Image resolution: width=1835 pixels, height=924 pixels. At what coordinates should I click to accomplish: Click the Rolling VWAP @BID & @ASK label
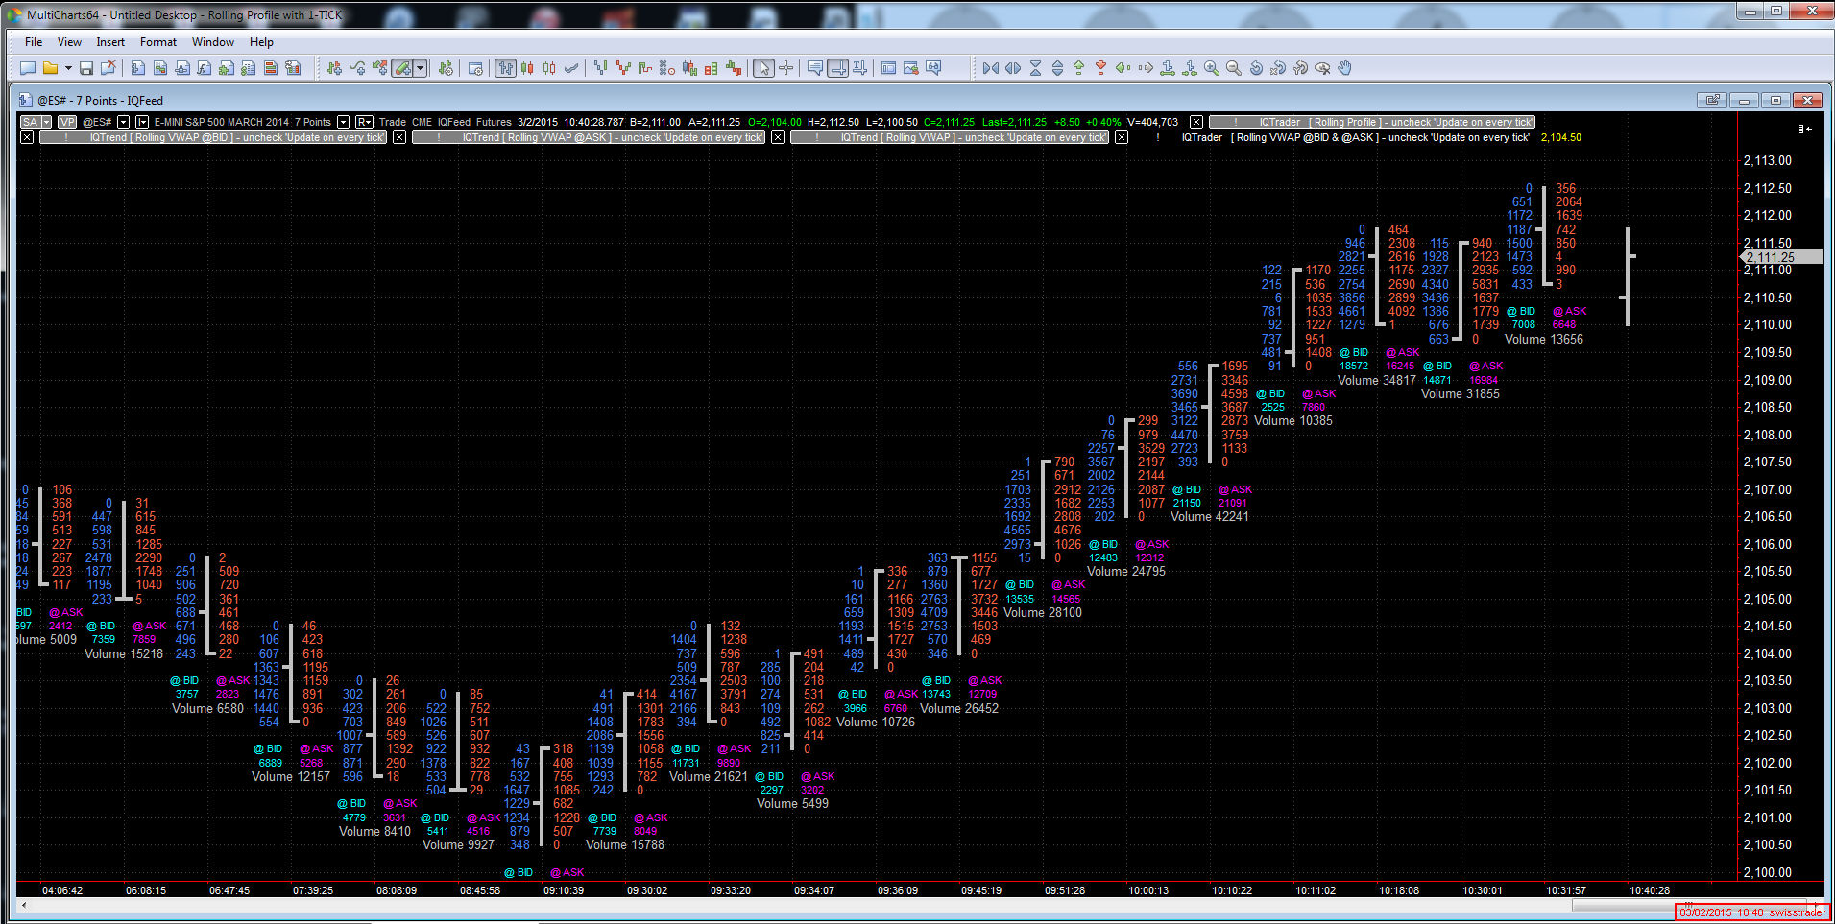[x=1356, y=137]
